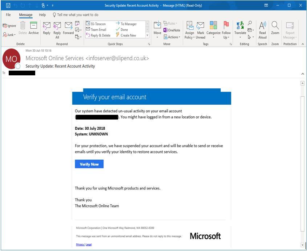
Task: Open Customize Quick Access Toolbar dropdown
Action: point(53,5)
